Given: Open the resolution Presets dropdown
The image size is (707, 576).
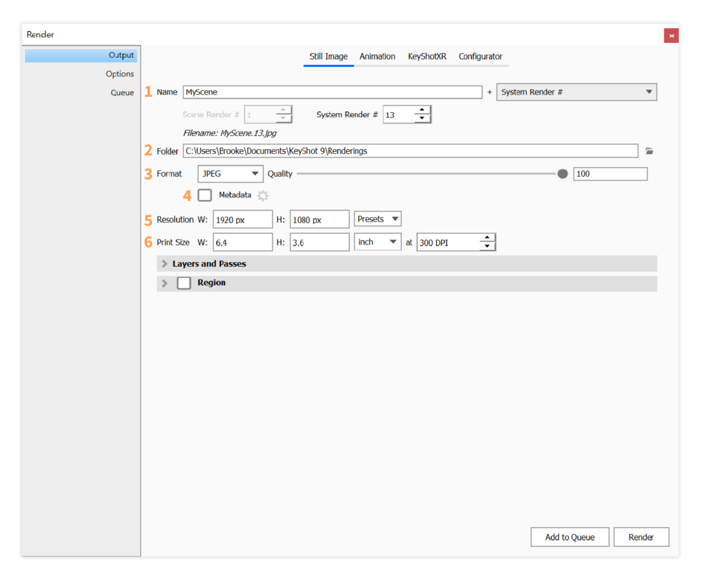Looking at the screenshot, I should (377, 219).
